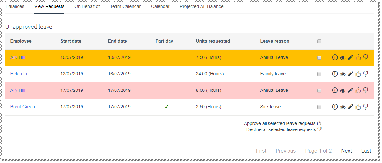This screenshot has width=382, height=163.
Task: Edit Ally Hill's 17/07/2019 leave request
Action: click(350, 90)
